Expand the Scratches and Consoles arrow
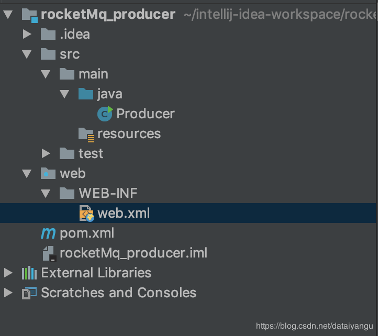The width and height of the screenshot is (378, 336). [x=8, y=293]
